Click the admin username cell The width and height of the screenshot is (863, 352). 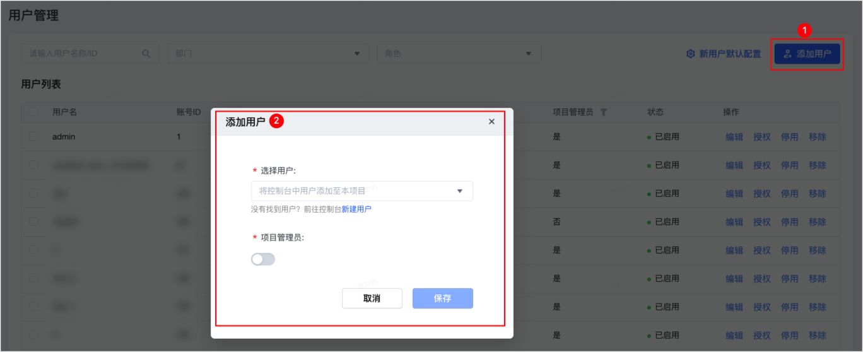(x=64, y=136)
